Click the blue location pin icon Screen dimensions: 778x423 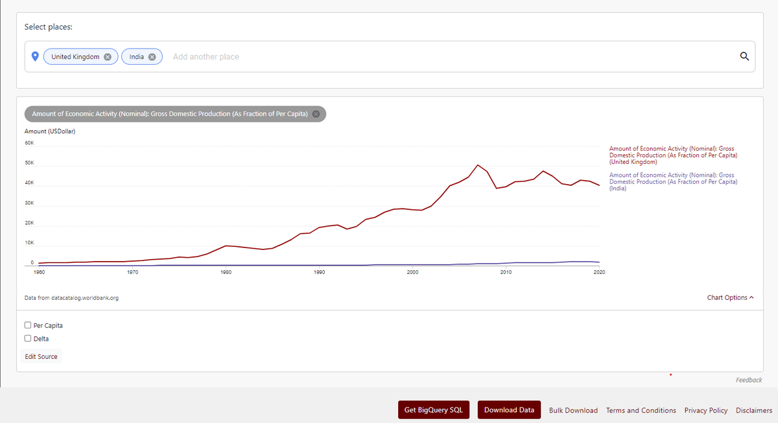click(35, 56)
